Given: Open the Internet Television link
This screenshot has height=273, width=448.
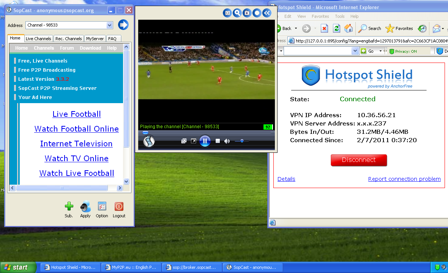Looking at the screenshot, I should coord(76,144).
